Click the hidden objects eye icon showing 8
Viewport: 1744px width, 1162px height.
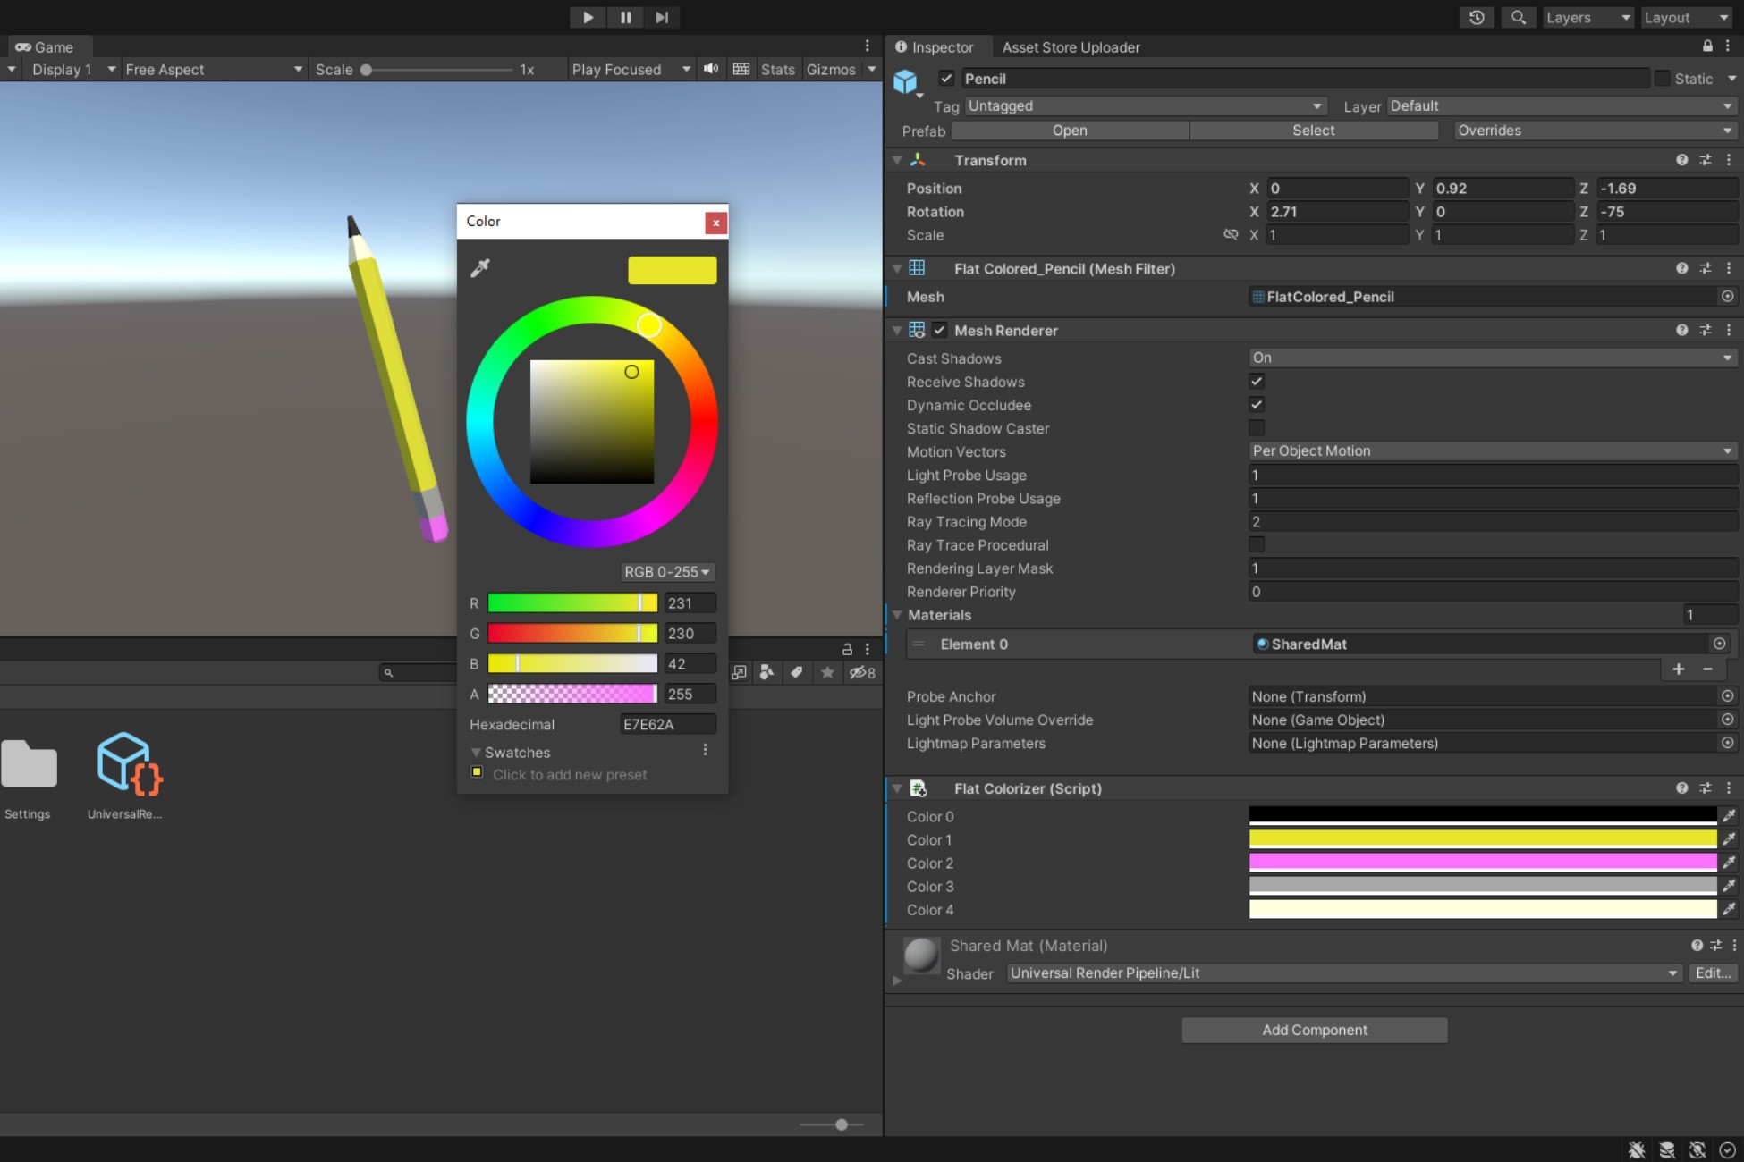(861, 672)
